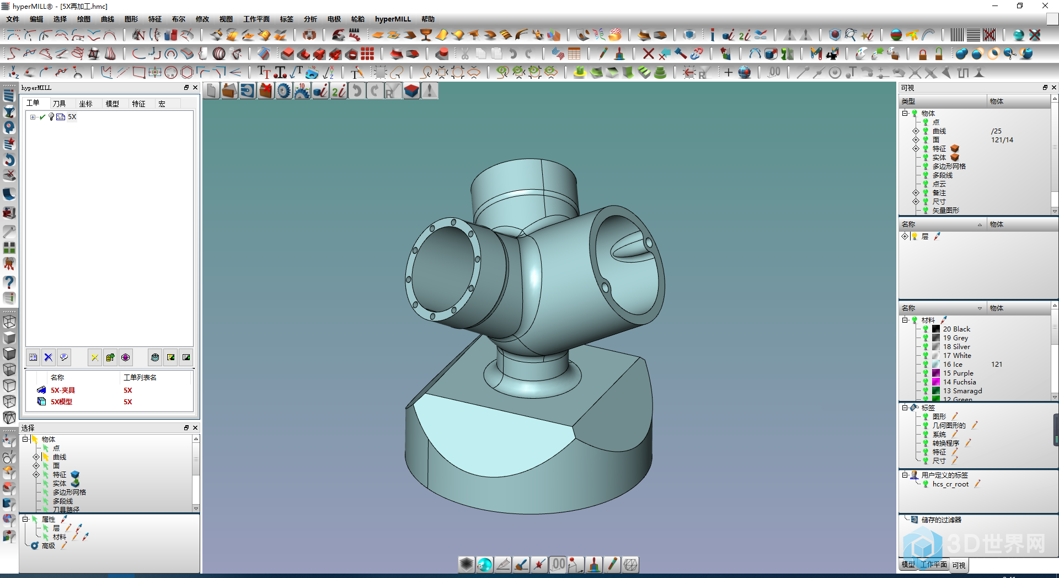Click down arrow of 可视 type list scrollbar
Screen dimensions: 1059x578
[1055, 211]
